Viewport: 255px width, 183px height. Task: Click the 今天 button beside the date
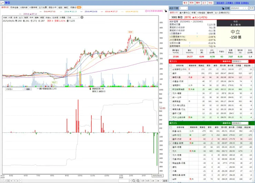coord(252,8)
